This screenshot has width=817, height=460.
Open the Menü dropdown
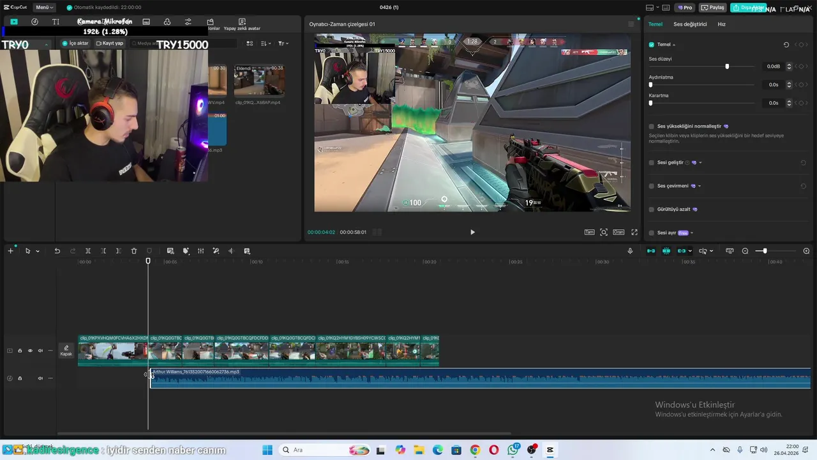pyautogui.click(x=44, y=8)
